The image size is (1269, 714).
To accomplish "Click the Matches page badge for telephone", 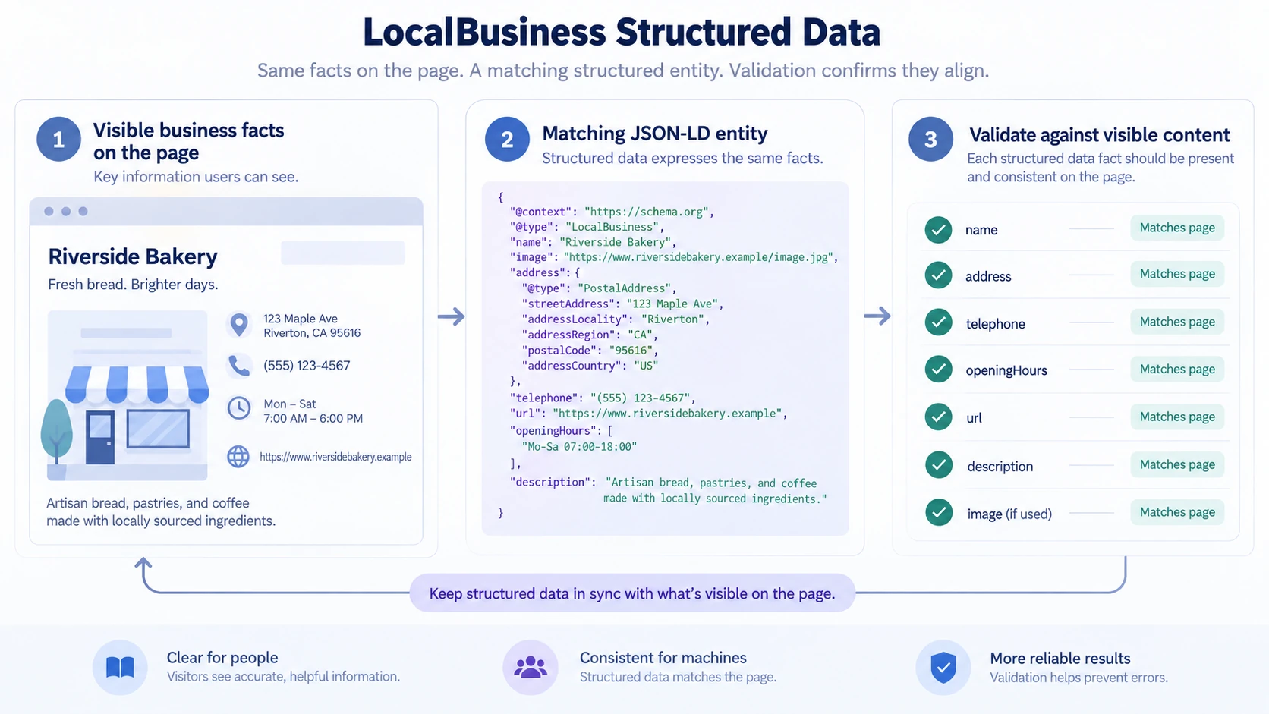I will tap(1177, 322).
